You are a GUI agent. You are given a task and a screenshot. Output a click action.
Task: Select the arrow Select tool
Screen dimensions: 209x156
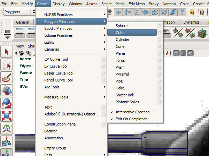pyautogui.click(x=7, y=52)
